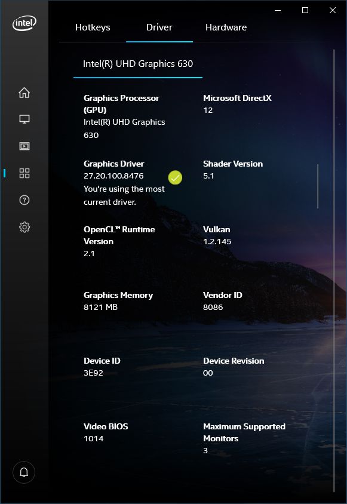Open the Display settings monitor icon
Image resolution: width=347 pixels, height=504 pixels.
24,119
